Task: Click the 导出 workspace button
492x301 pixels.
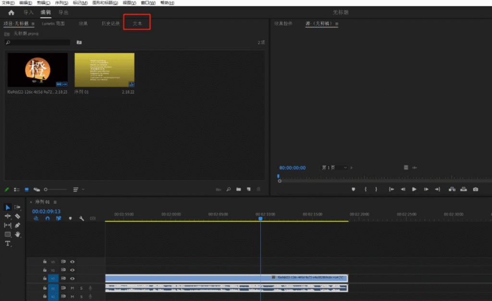Action: (63, 13)
